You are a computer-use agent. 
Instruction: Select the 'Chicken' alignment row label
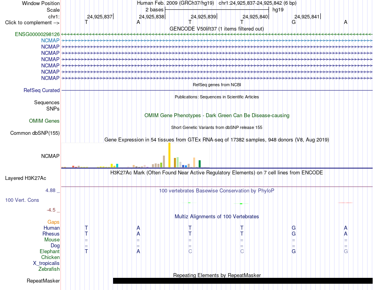[50, 257]
